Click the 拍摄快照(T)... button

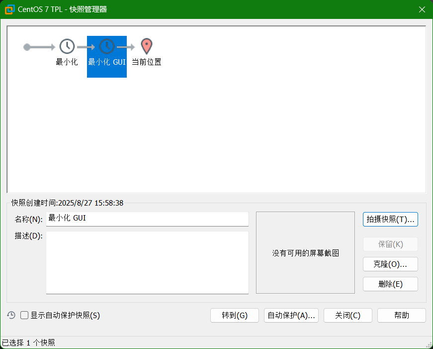[390, 219]
